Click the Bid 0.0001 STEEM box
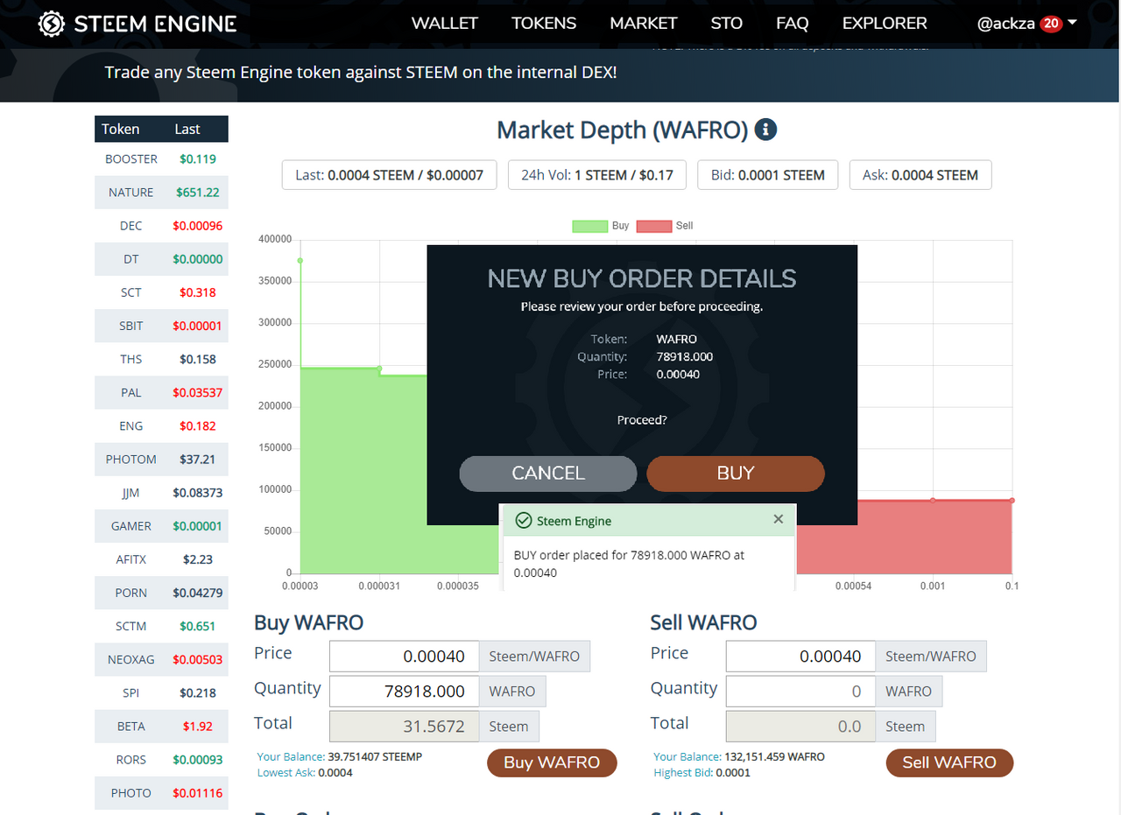This screenshot has height=815, width=1121. [x=768, y=175]
